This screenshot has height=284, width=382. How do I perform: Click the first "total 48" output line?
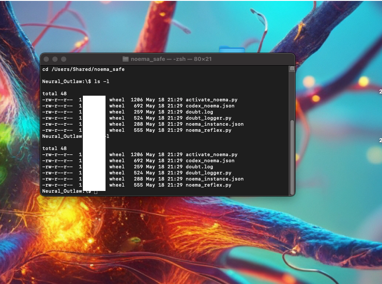[55, 94]
